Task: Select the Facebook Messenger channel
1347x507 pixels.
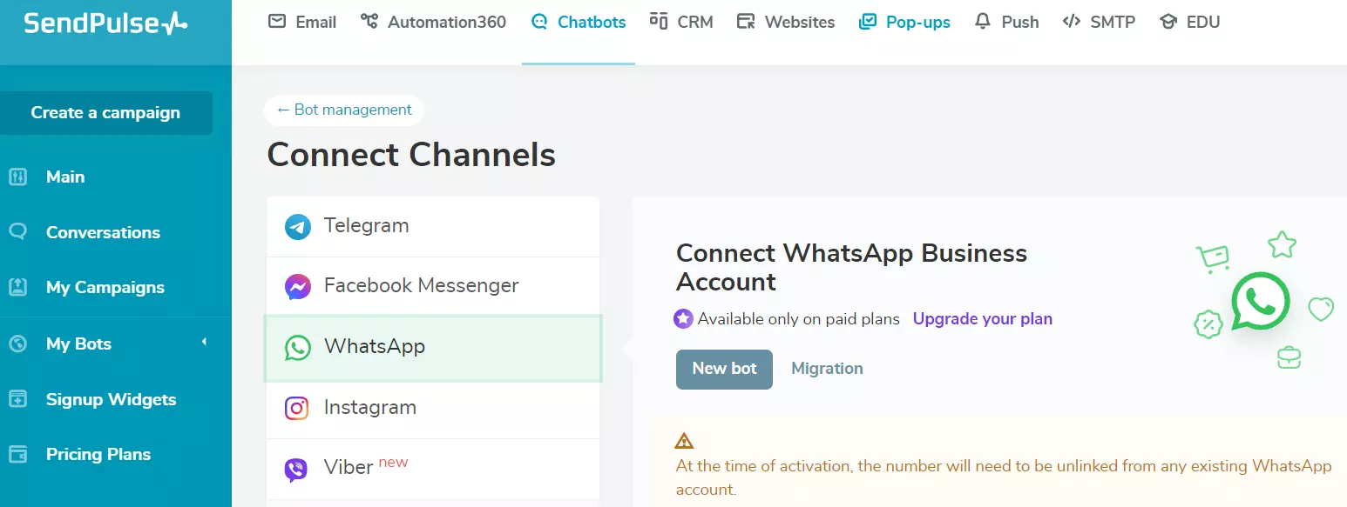Action: click(433, 286)
